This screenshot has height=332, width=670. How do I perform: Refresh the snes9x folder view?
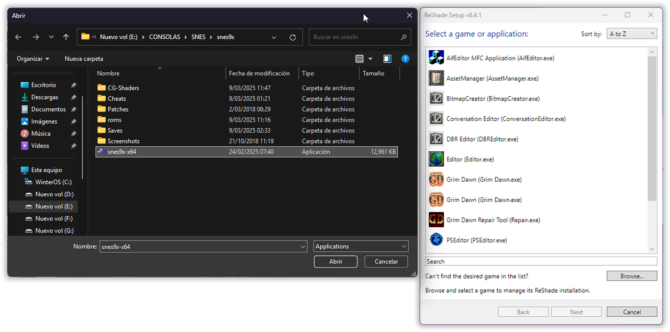point(293,37)
